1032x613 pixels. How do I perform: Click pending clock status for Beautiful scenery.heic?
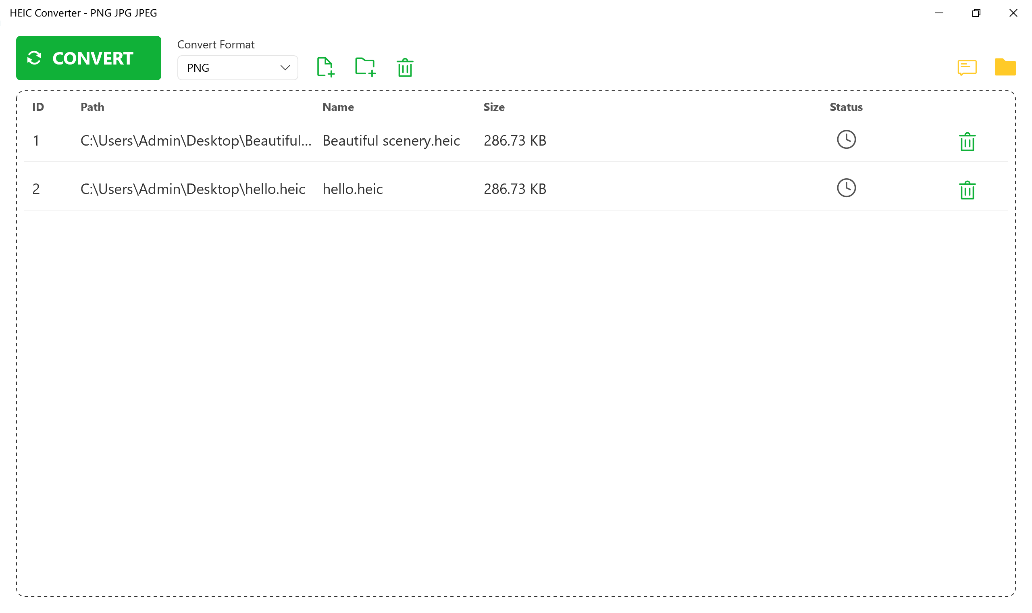point(846,140)
